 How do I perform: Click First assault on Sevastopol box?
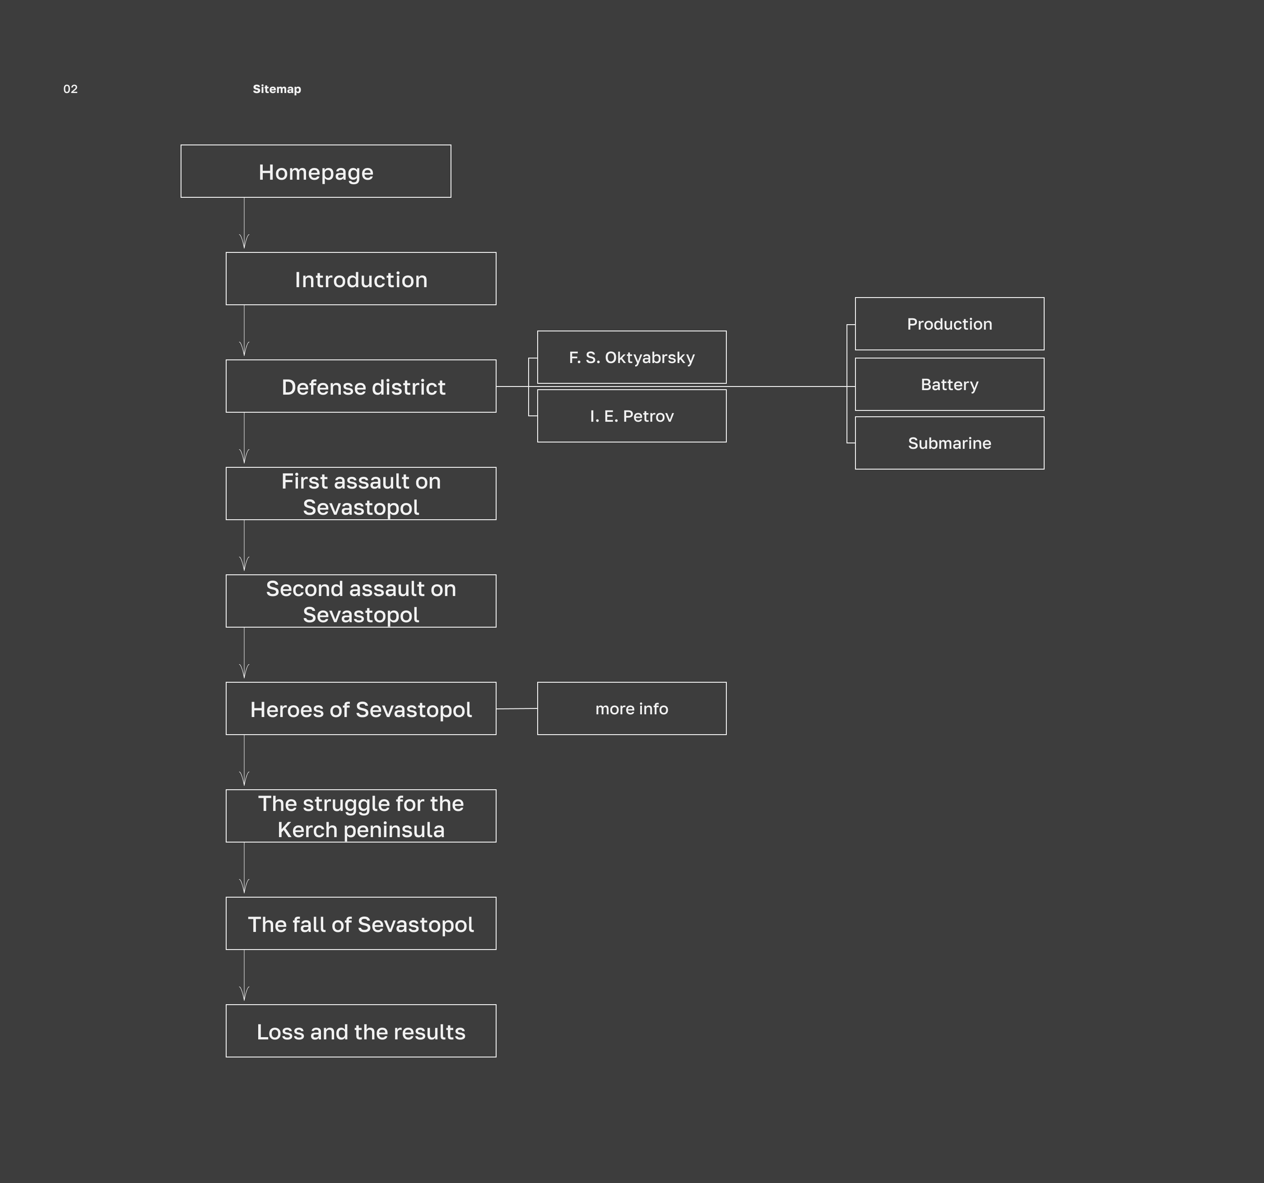361,494
